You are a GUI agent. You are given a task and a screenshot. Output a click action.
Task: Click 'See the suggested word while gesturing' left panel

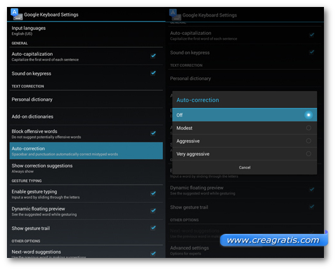44,214
